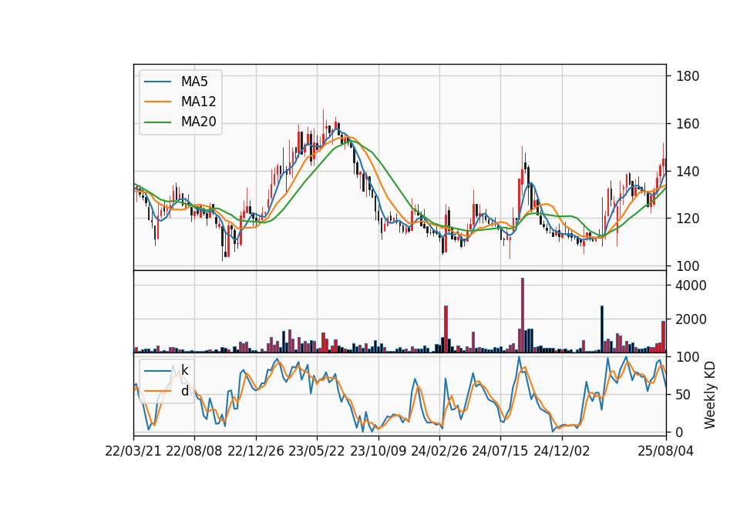This screenshot has width=740, height=531.
Task: Click the Weekly KD axis label
Action: tap(710, 395)
